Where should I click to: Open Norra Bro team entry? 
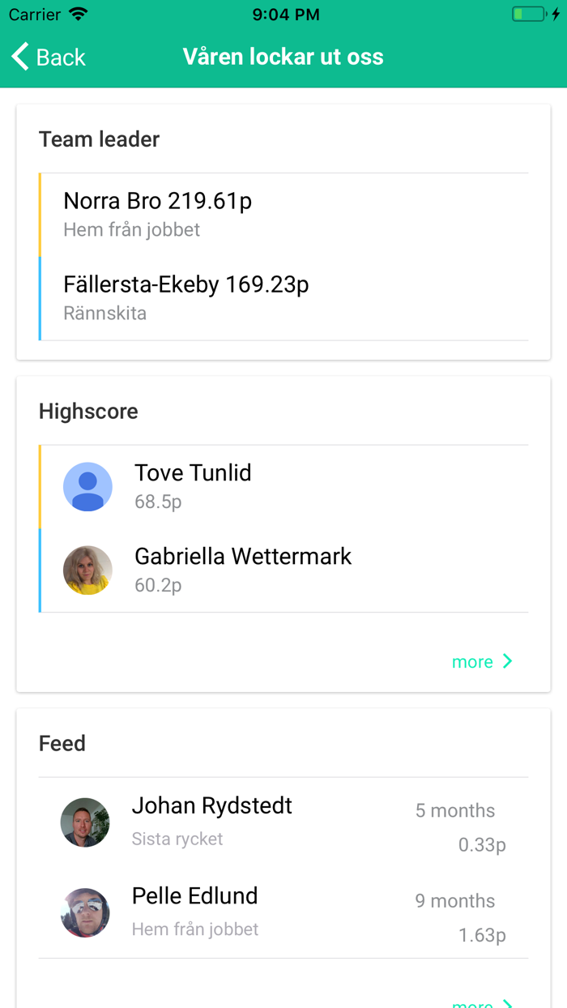[157, 201]
